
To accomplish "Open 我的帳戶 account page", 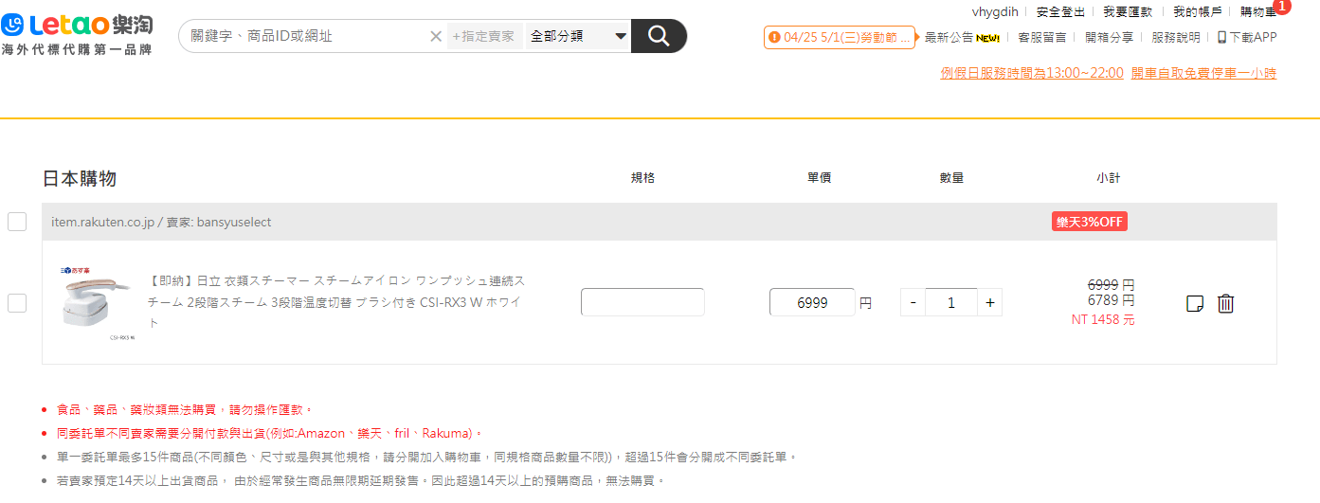I will [1198, 11].
